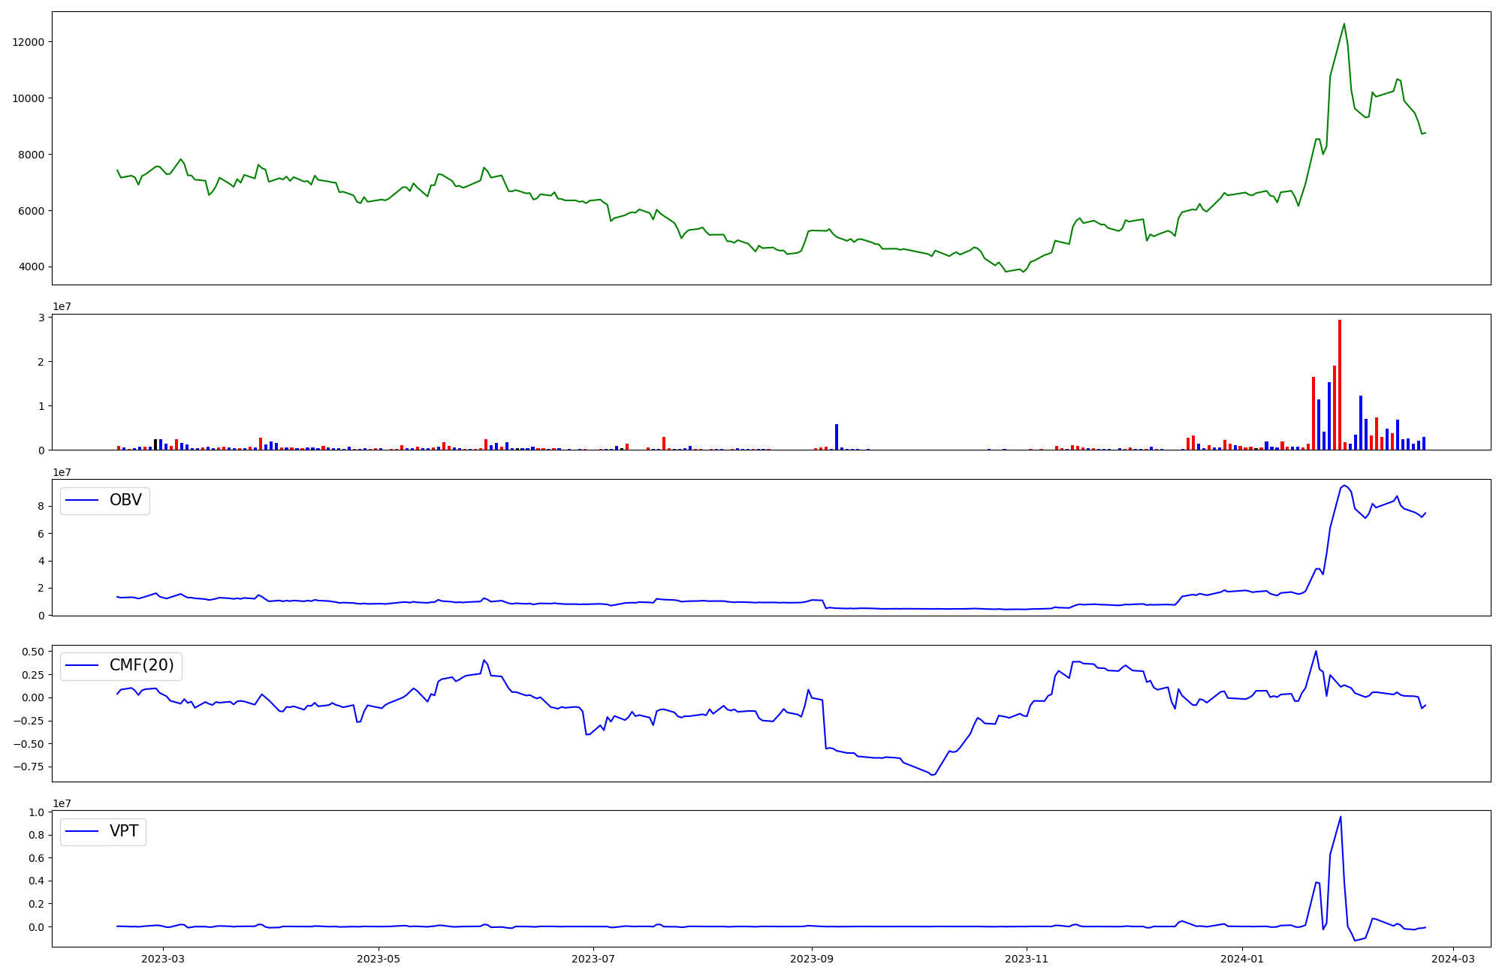Click the blue line swatch beside CMF(20)
Viewport: 1502px width, 976px height.
click(x=83, y=666)
